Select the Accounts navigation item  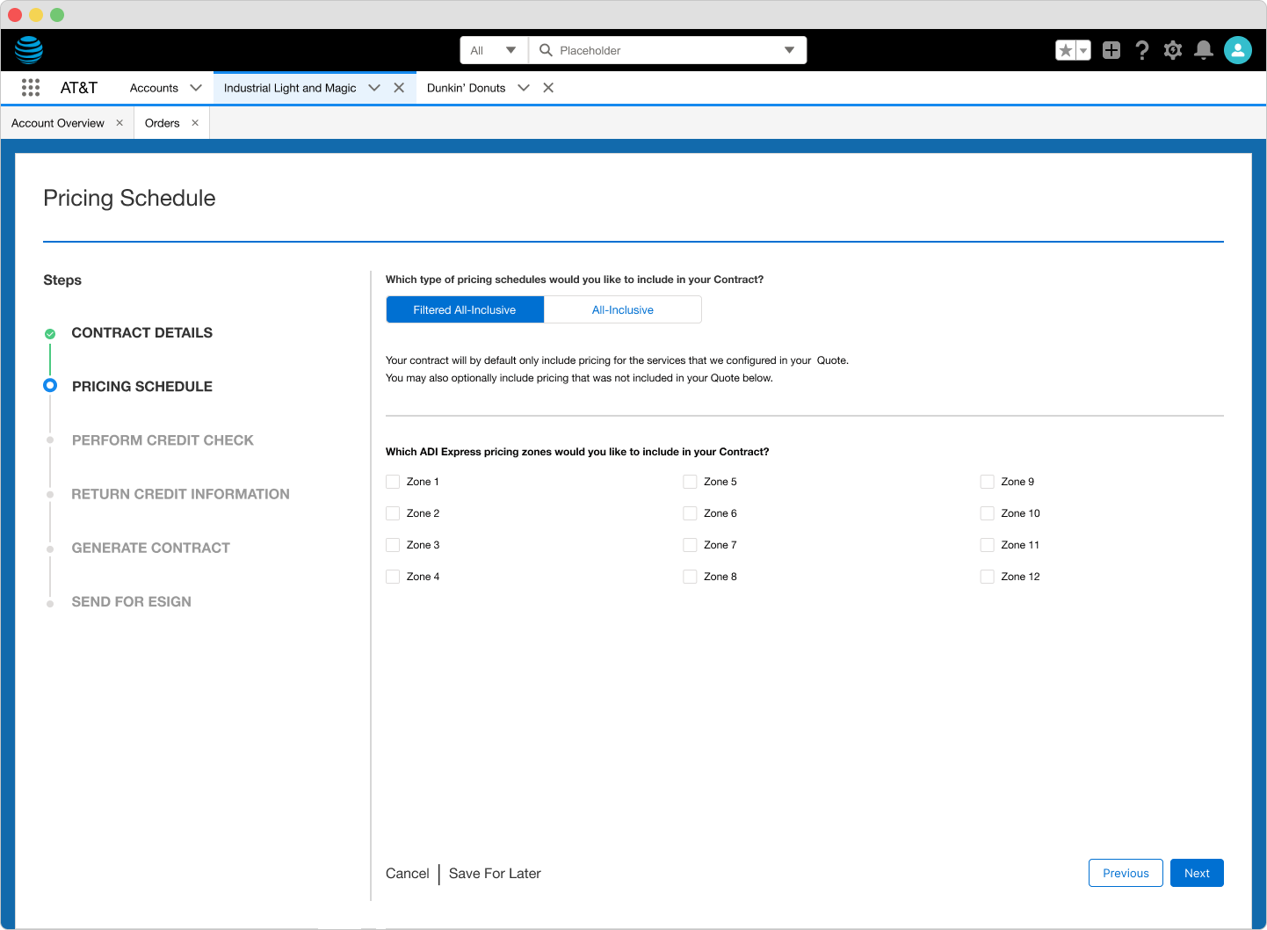(x=154, y=88)
